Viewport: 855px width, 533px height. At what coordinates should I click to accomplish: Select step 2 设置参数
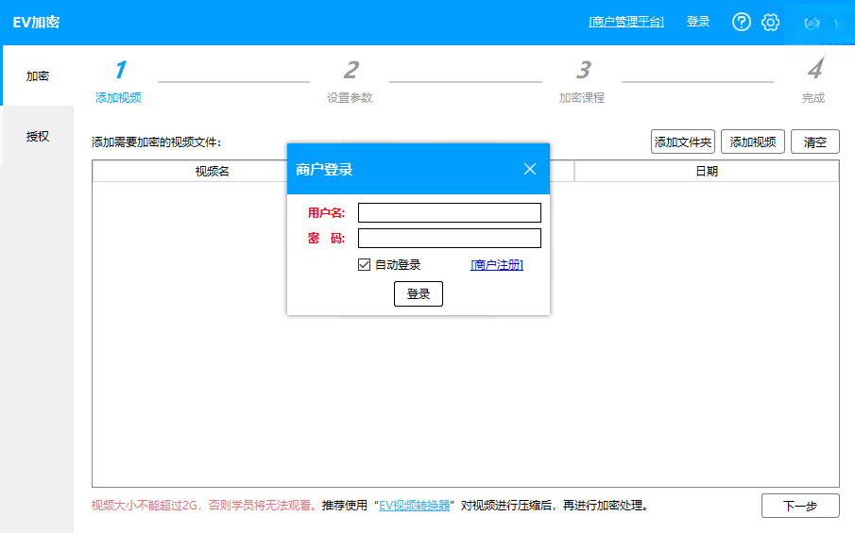click(x=350, y=82)
